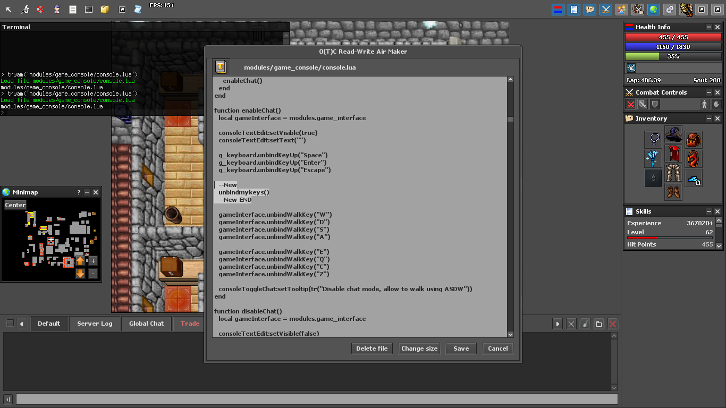Click the ring slot in Inventory

[x=654, y=178]
